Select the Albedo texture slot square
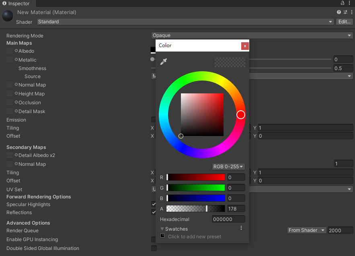355x256 pixels. click(x=10, y=51)
